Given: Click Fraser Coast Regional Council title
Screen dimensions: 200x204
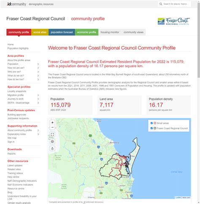Looking at the screenshot, I should click(36, 19).
